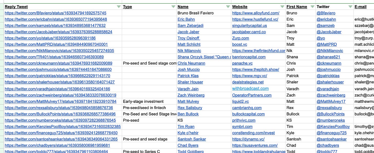Open the First Name column filter
The image size is (374, 153).
point(312,7)
